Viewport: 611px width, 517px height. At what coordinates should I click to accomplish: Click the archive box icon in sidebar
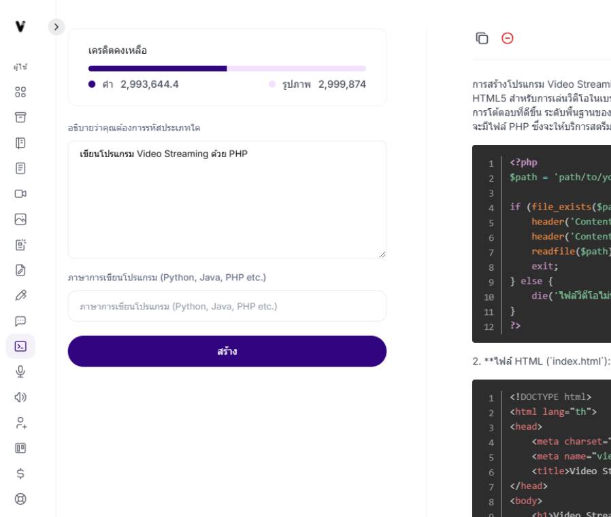pos(20,117)
